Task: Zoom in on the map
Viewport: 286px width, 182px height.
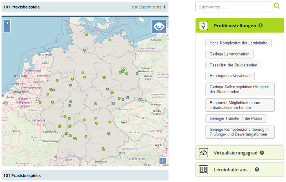Action: pos(7,23)
